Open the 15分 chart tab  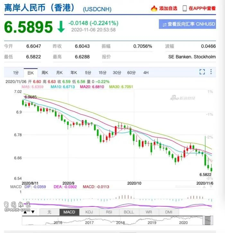pyautogui.click(x=103, y=73)
